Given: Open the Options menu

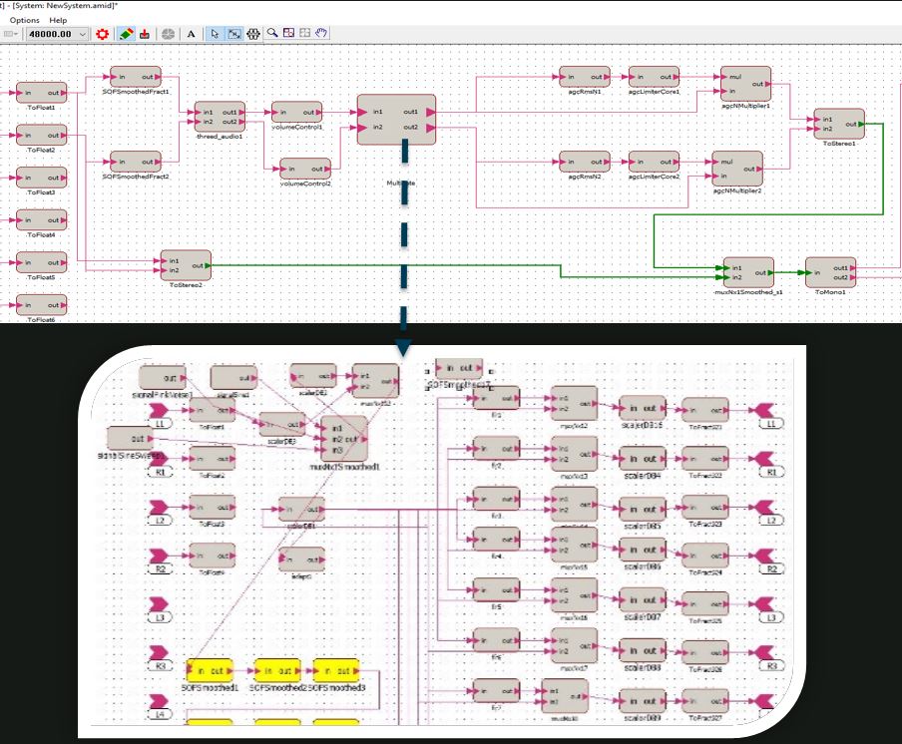Looking at the screenshot, I should pos(24,20).
